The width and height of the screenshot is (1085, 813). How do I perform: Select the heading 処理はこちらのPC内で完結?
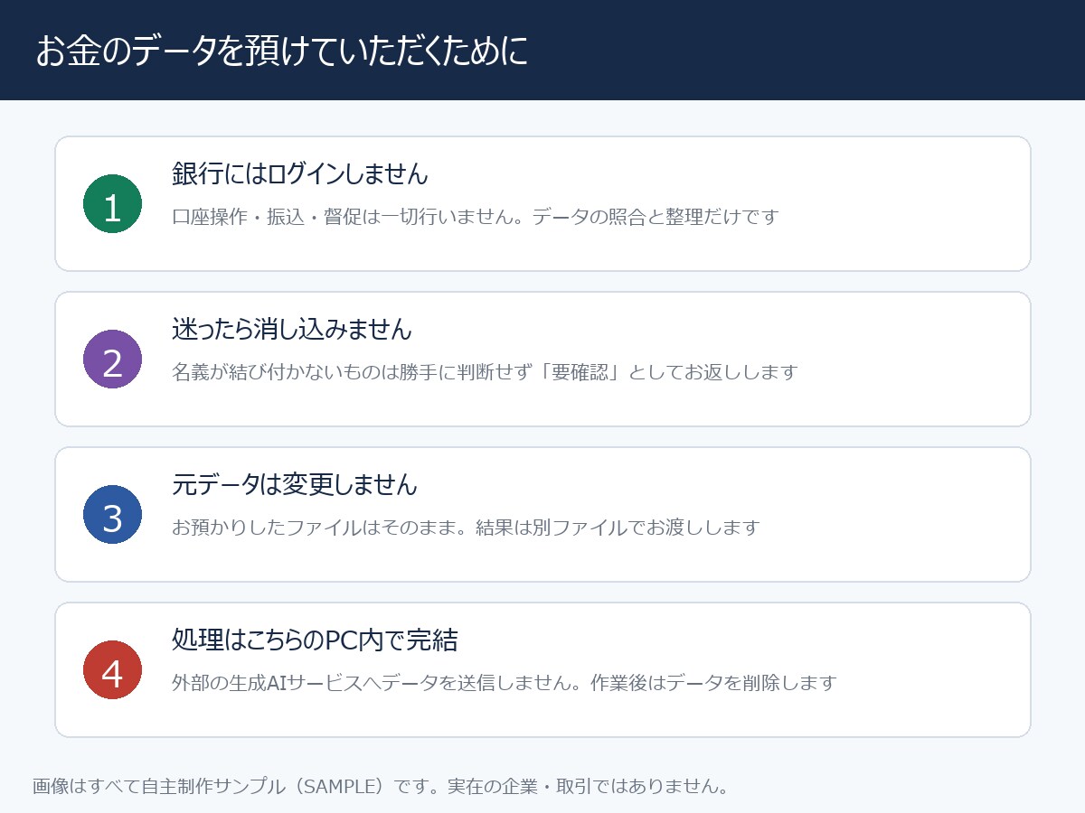click(315, 640)
